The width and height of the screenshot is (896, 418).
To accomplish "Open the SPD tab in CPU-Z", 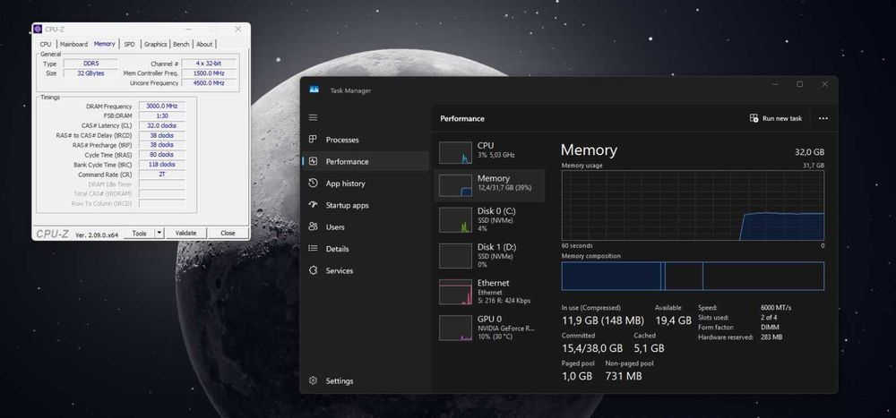I will [130, 44].
